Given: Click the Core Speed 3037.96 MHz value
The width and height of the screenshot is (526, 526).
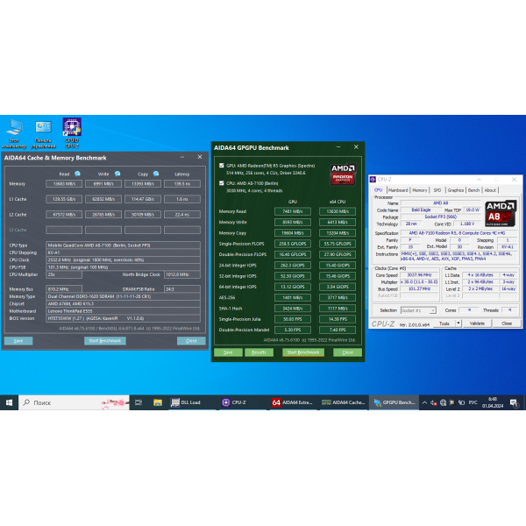Looking at the screenshot, I should [419, 275].
